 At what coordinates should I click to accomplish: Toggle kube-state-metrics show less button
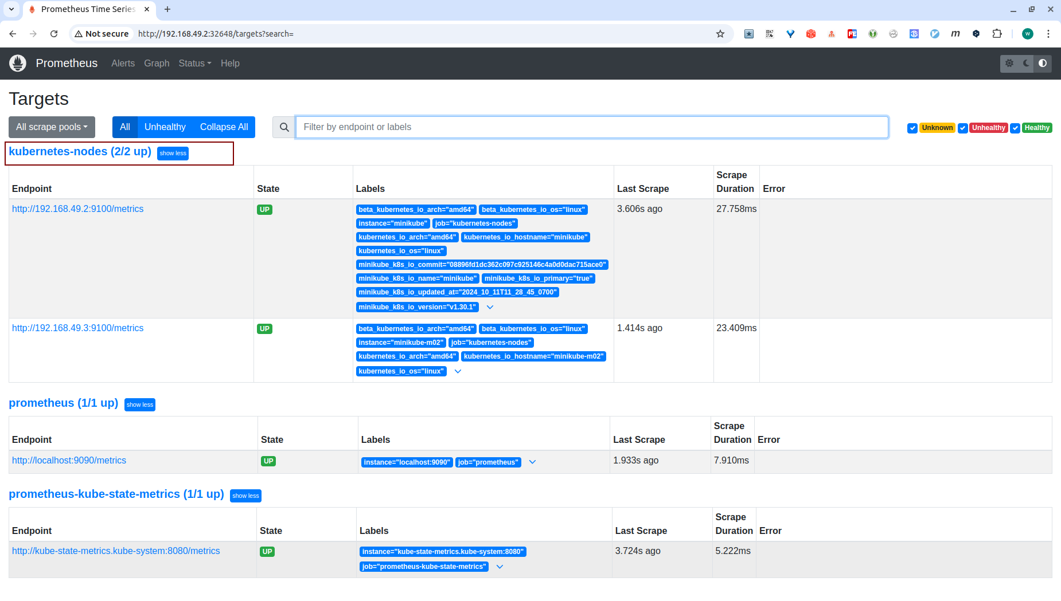[x=245, y=496]
